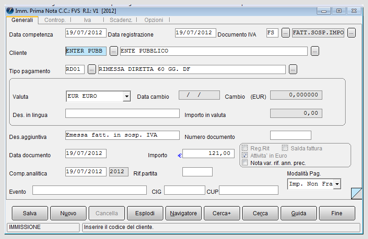Click the Salva button
Viewport: 368px width, 239px height.
(30, 213)
